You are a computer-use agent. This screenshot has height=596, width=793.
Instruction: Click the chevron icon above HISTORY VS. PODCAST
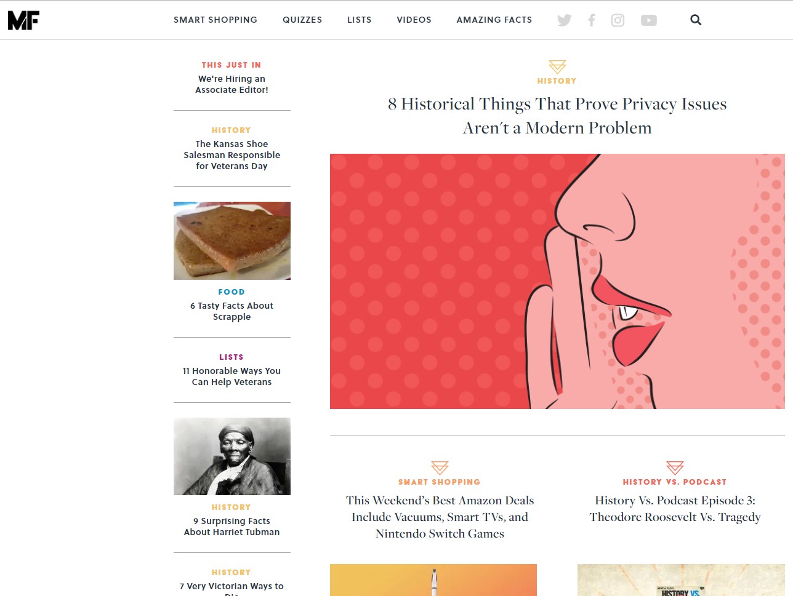(x=675, y=467)
